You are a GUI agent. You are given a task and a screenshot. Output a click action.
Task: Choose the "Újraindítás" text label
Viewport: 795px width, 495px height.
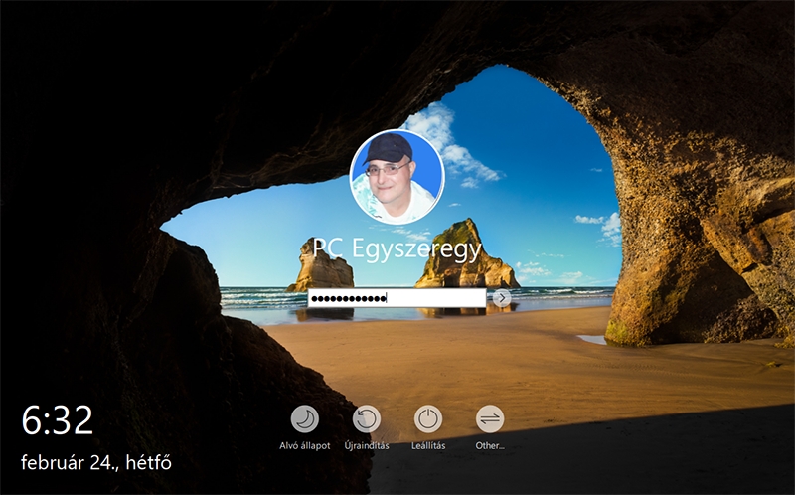pos(367,446)
